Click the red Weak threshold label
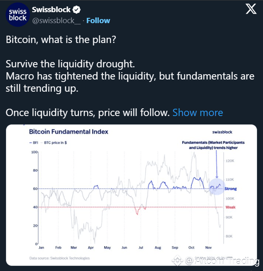 coord(230,207)
